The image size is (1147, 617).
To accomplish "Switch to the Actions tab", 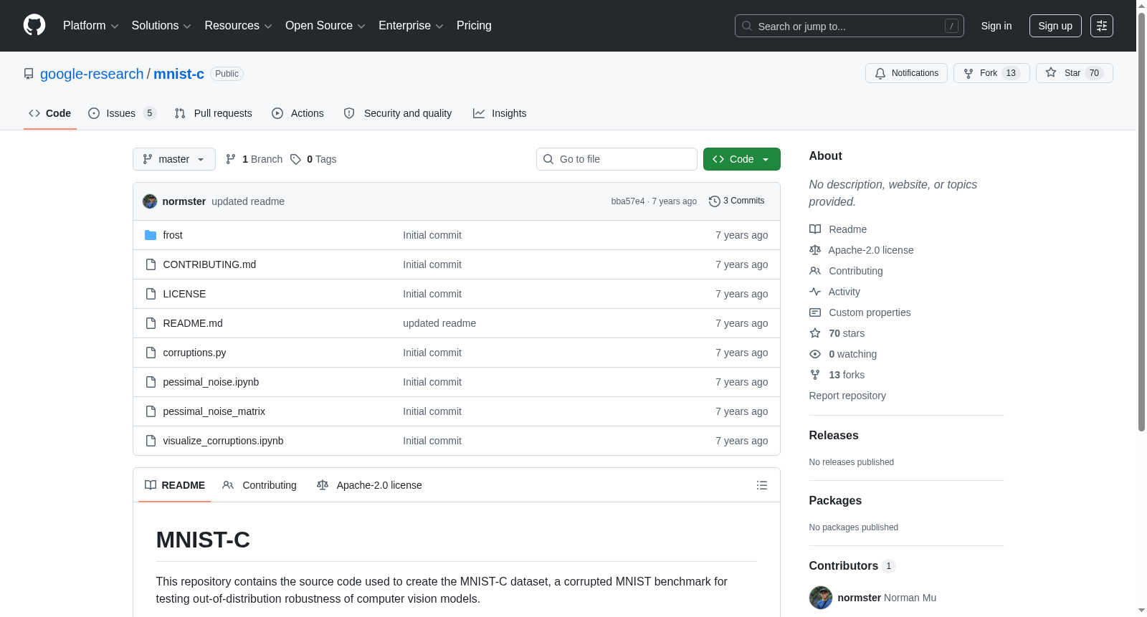I will click(x=298, y=113).
